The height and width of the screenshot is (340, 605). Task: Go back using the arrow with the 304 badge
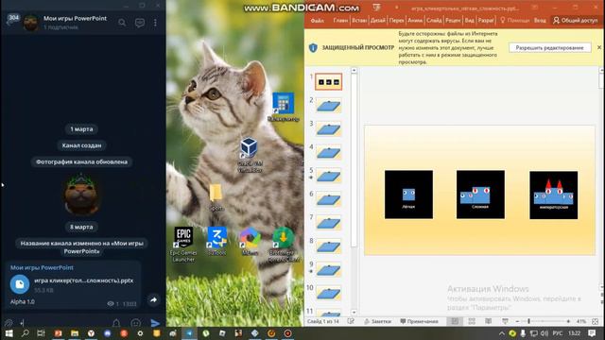[12, 21]
